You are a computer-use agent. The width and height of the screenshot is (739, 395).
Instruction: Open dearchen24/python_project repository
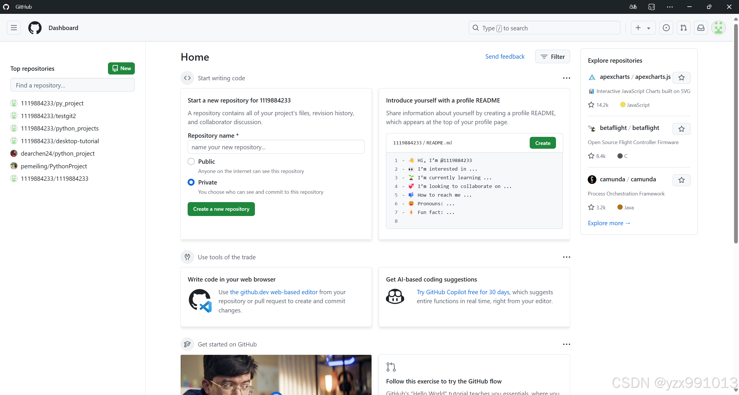coord(57,153)
